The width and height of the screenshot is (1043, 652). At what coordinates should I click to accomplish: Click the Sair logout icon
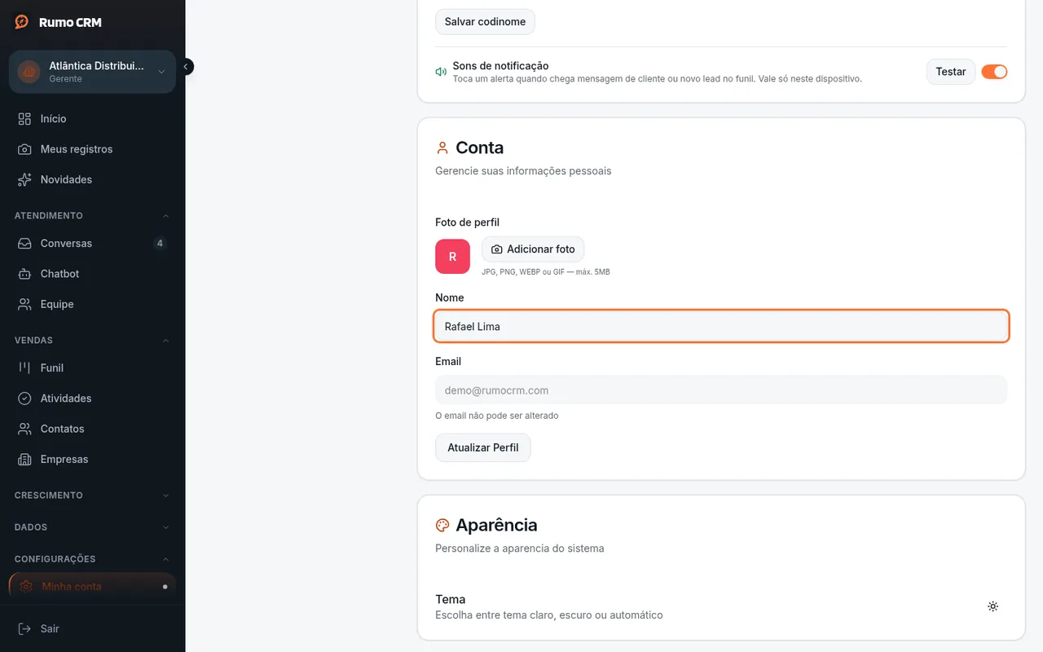point(24,628)
